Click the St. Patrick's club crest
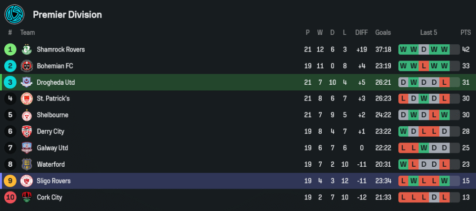476x211 pixels. 26,99
